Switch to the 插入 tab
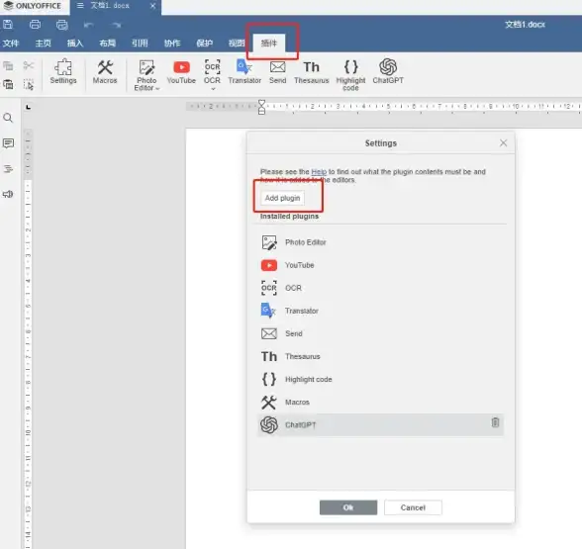Screen dimensions: 582x549 pos(75,44)
